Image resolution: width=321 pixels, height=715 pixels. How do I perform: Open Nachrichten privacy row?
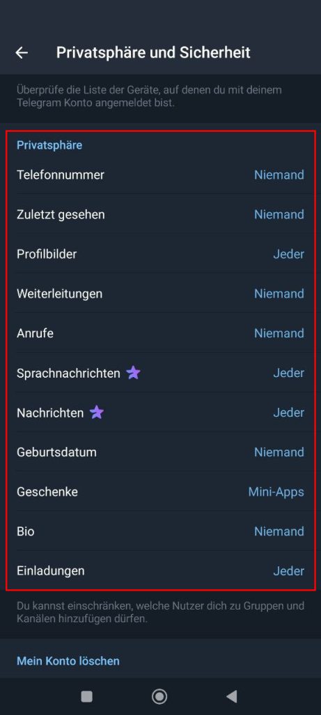(160, 413)
